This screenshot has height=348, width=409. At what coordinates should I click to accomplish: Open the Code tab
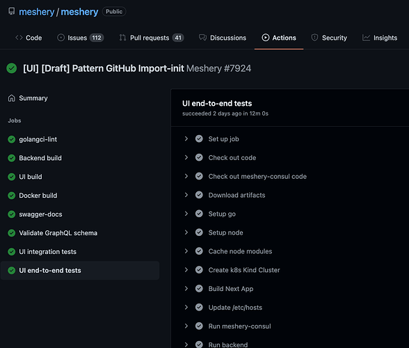tap(29, 38)
